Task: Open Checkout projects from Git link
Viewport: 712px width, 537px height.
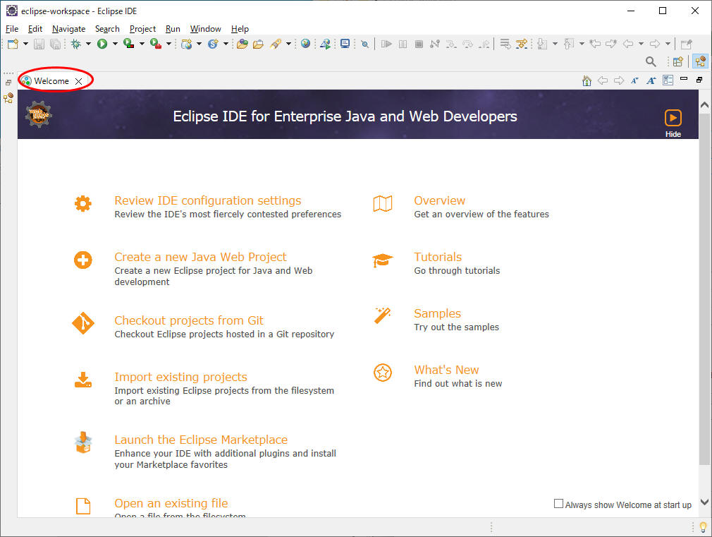Action: (188, 320)
